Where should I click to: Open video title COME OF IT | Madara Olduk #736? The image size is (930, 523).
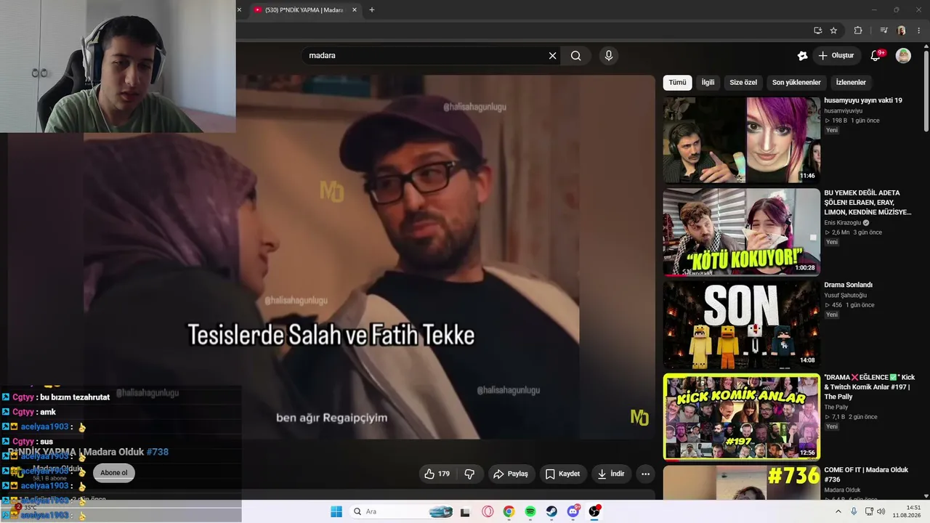[x=866, y=475]
